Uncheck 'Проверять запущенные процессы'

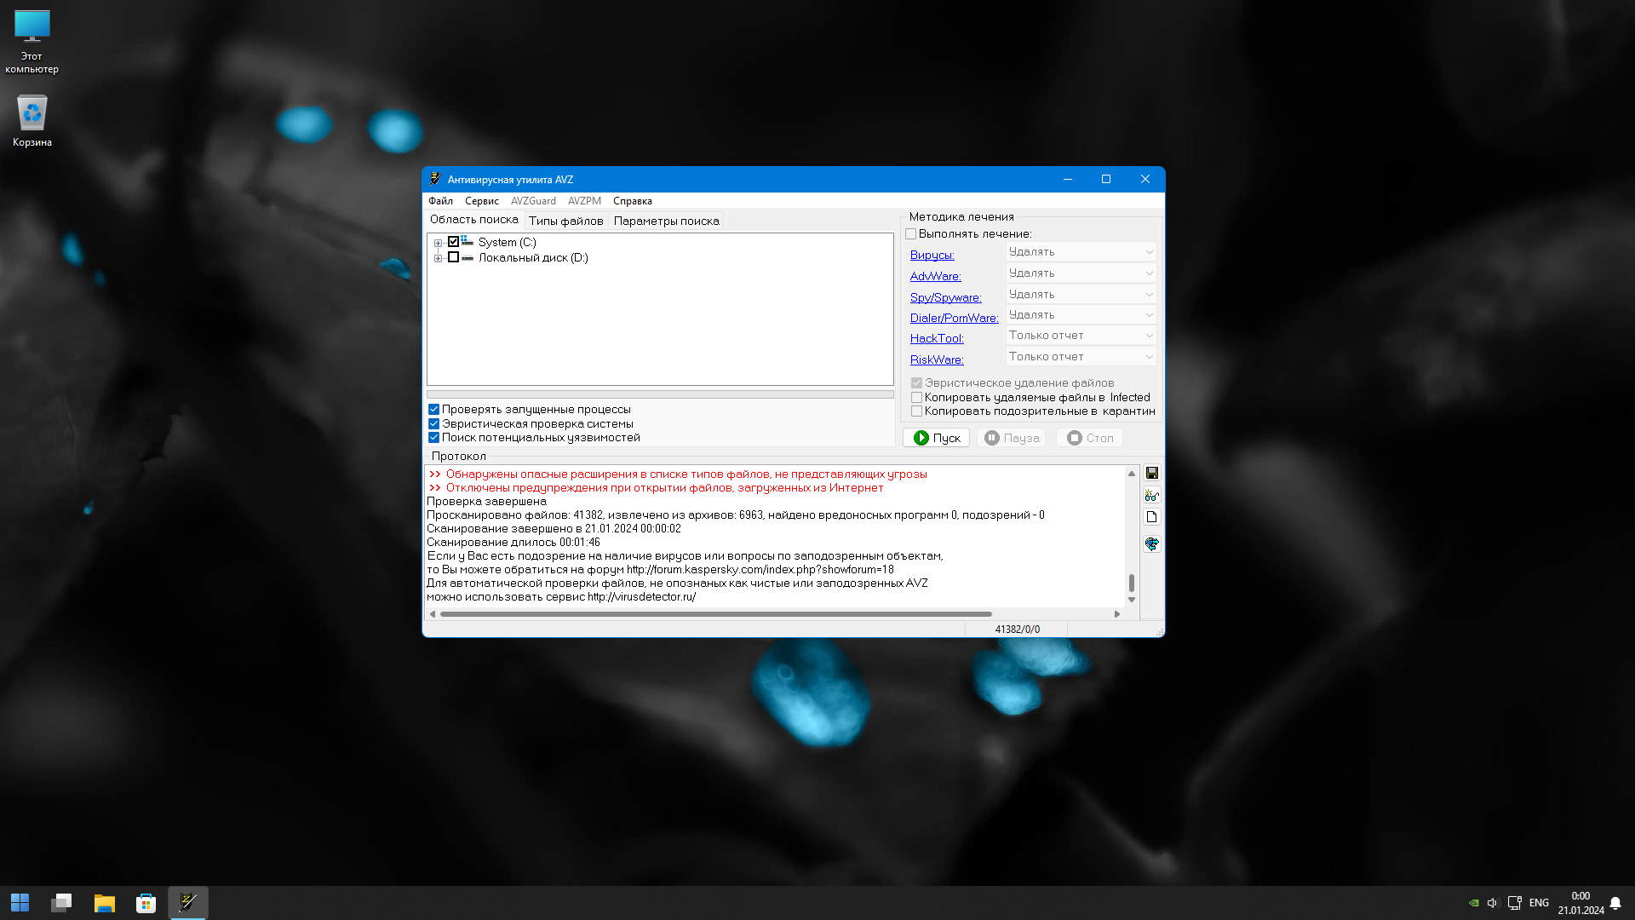pyautogui.click(x=433, y=409)
